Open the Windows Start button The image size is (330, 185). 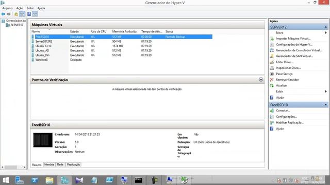tap(6, 180)
